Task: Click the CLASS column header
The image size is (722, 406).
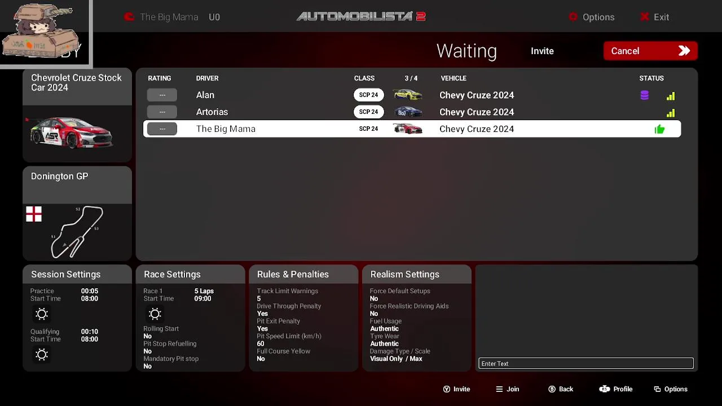Action: 364,78
